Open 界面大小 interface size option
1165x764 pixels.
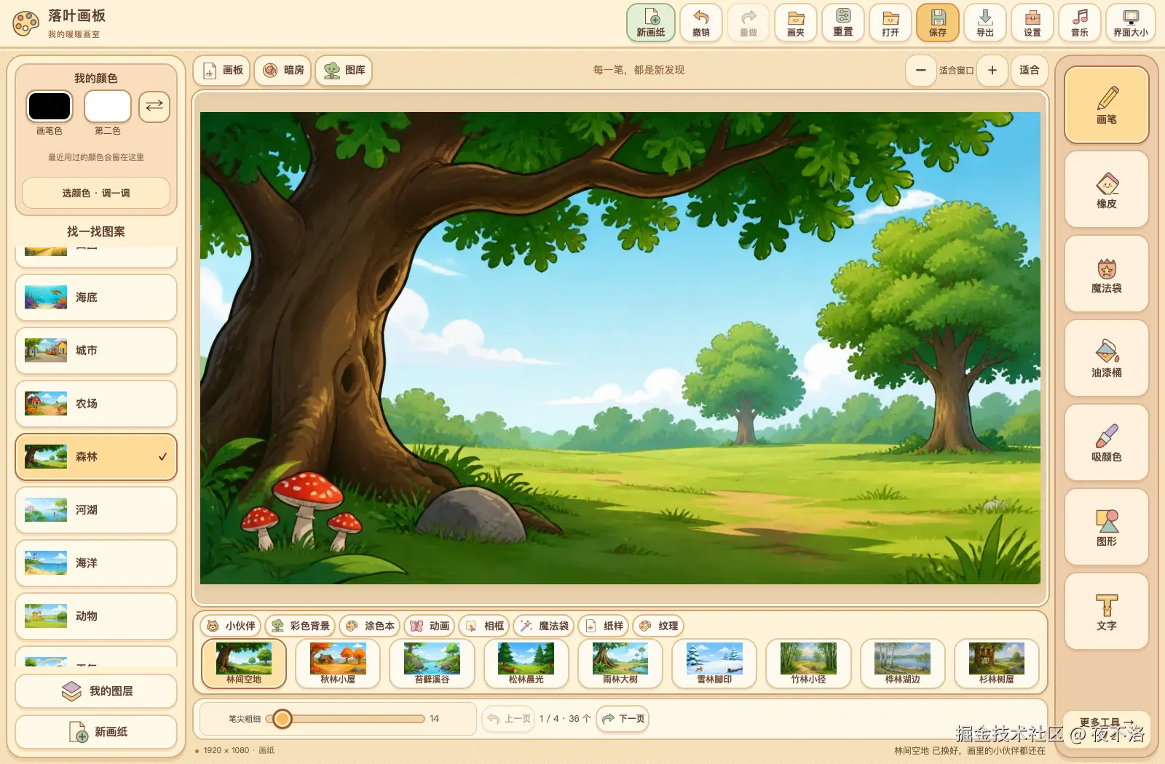coord(1131,23)
